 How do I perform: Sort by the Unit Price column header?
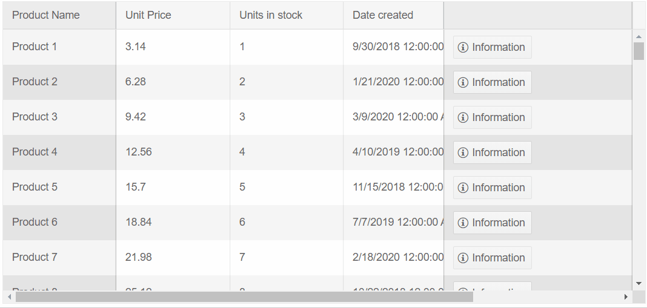click(x=148, y=15)
